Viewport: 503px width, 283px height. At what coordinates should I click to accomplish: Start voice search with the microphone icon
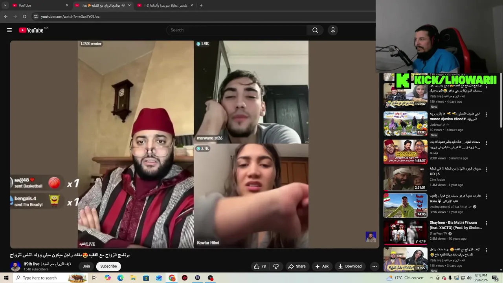(x=333, y=30)
